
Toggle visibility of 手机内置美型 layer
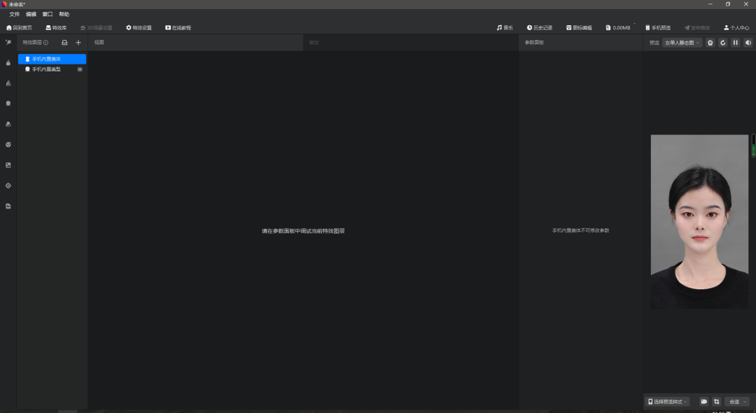tap(80, 69)
